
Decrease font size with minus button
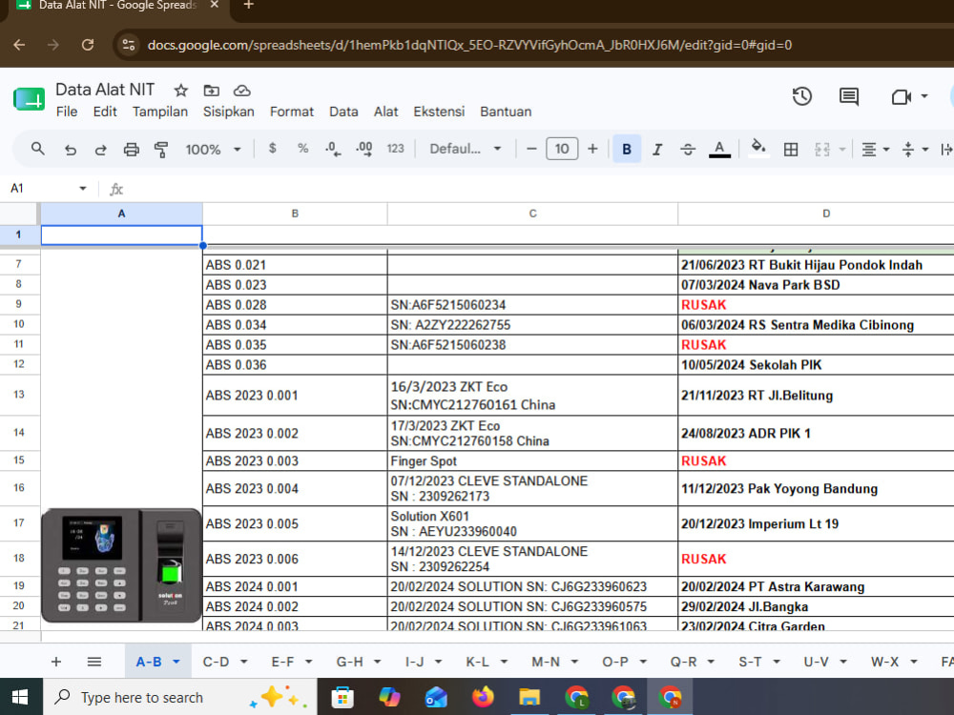point(531,149)
